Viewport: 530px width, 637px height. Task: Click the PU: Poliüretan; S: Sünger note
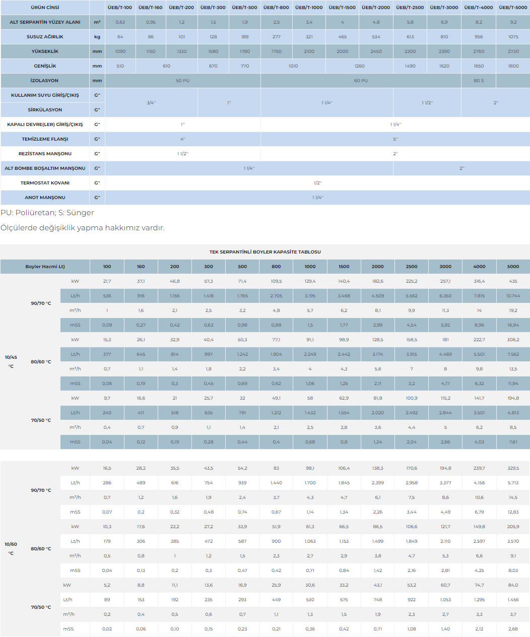tap(47, 213)
